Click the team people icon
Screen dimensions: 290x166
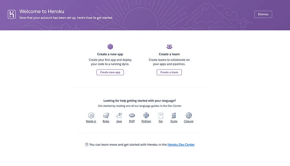pyautogui.click(x=169, y=47)
